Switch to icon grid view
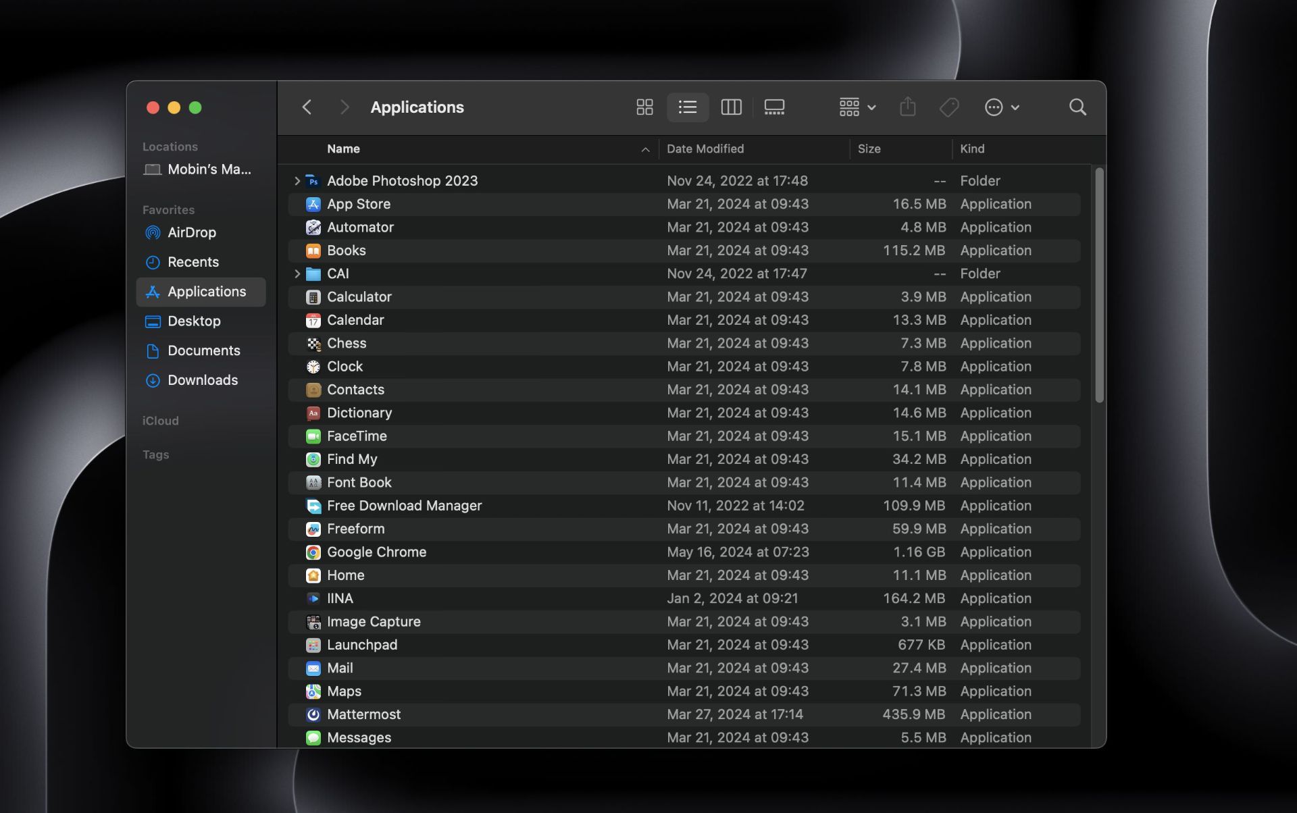The image size is (1297, 813). pyautogui.click(x=644, y=107)
